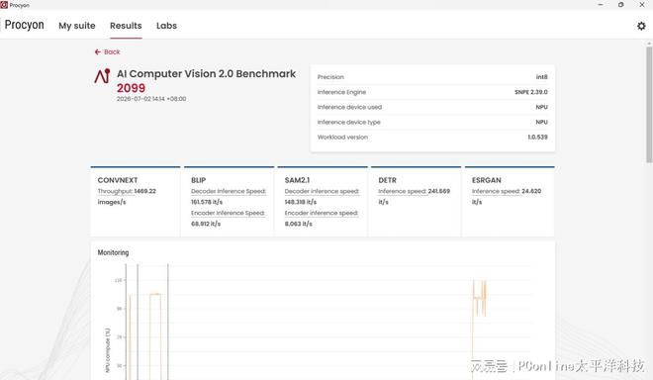Select the CONVNEXT result card
Viewport: 653px width, 380px height.
click(x=136, y=202)
